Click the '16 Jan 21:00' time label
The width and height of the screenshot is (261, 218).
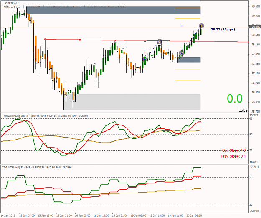coord(120,215)
